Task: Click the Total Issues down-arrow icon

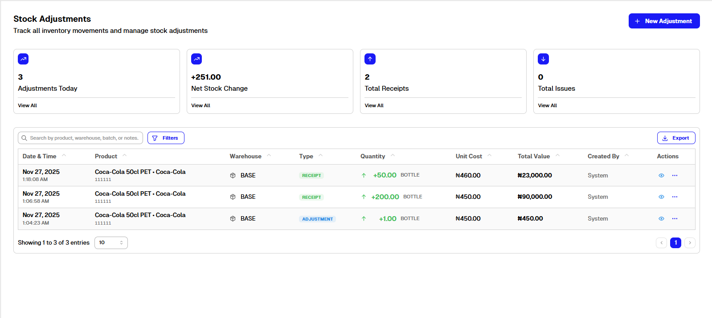Action: pos(543,59)
